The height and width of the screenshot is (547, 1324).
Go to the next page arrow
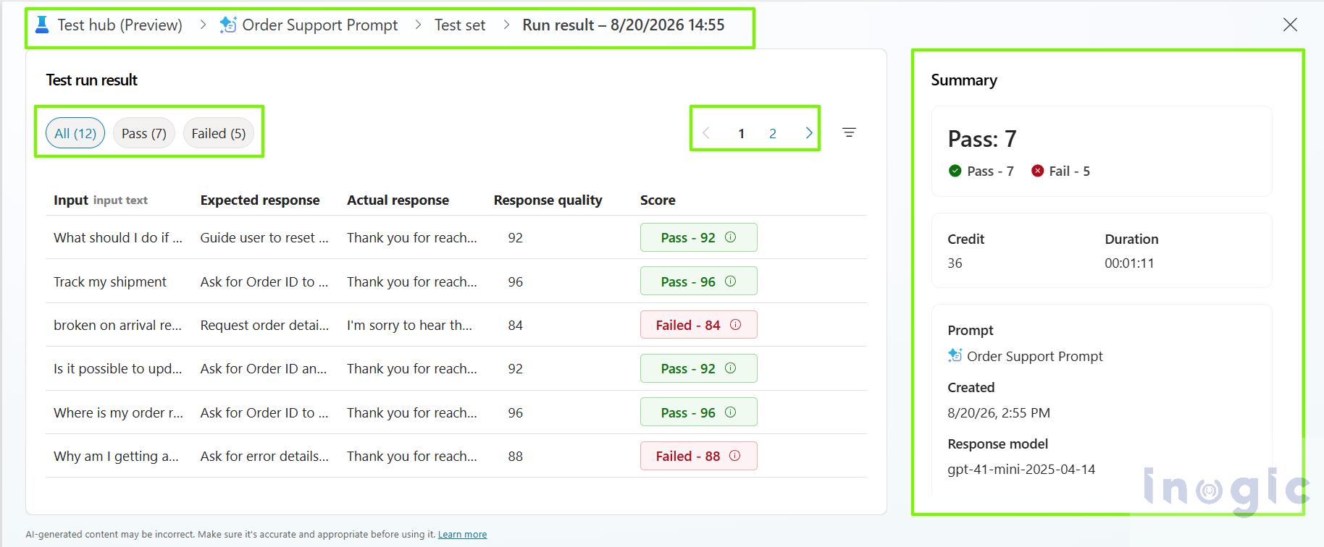(808, 133)
